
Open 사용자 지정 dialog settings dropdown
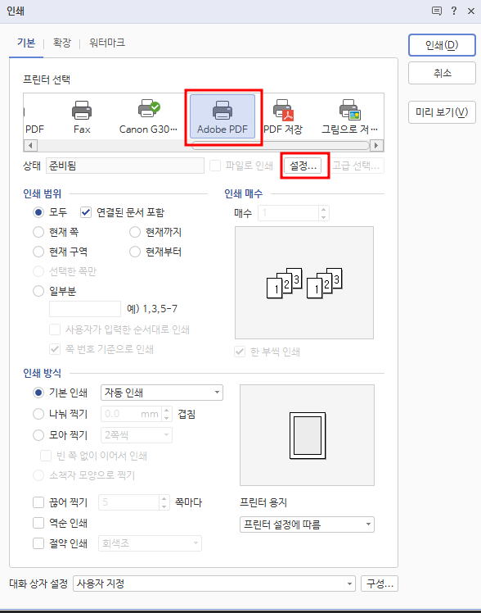tap(214, 583)
